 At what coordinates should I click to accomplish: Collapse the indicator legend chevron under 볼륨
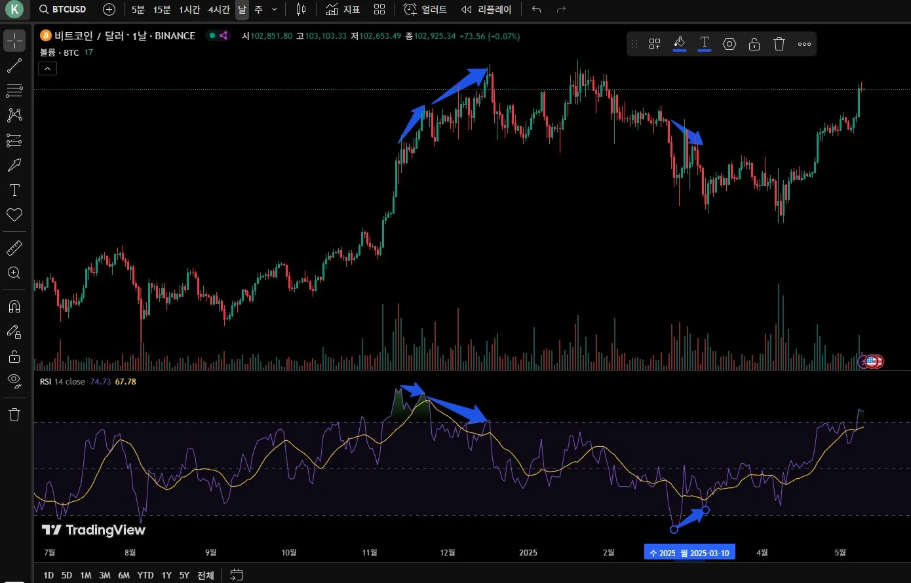click(x=48, y=68)
